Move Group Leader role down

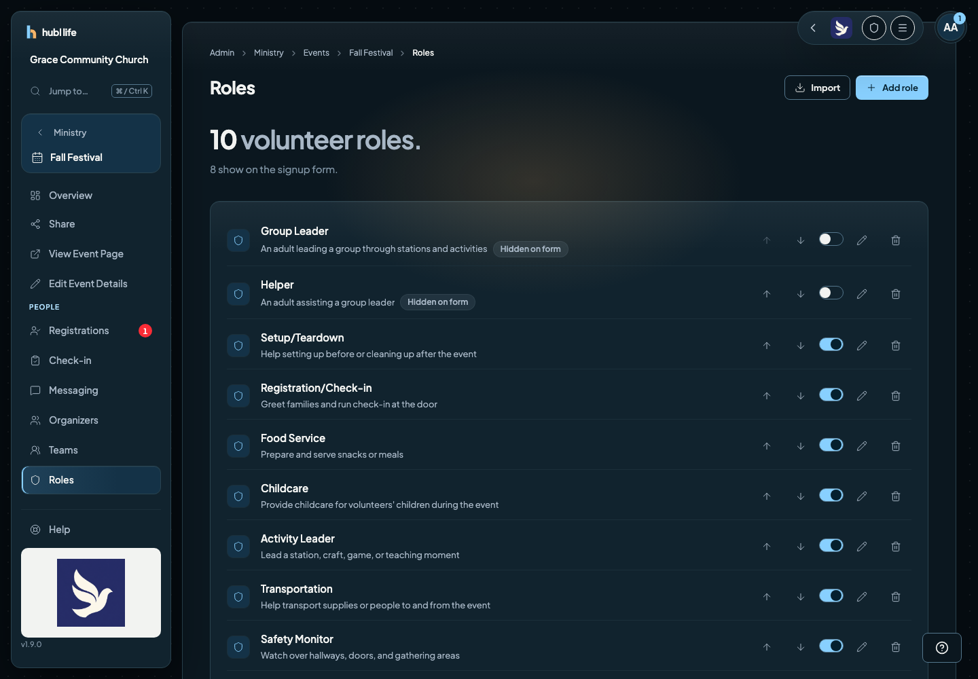pyautogui.click(x=801, y=240)
